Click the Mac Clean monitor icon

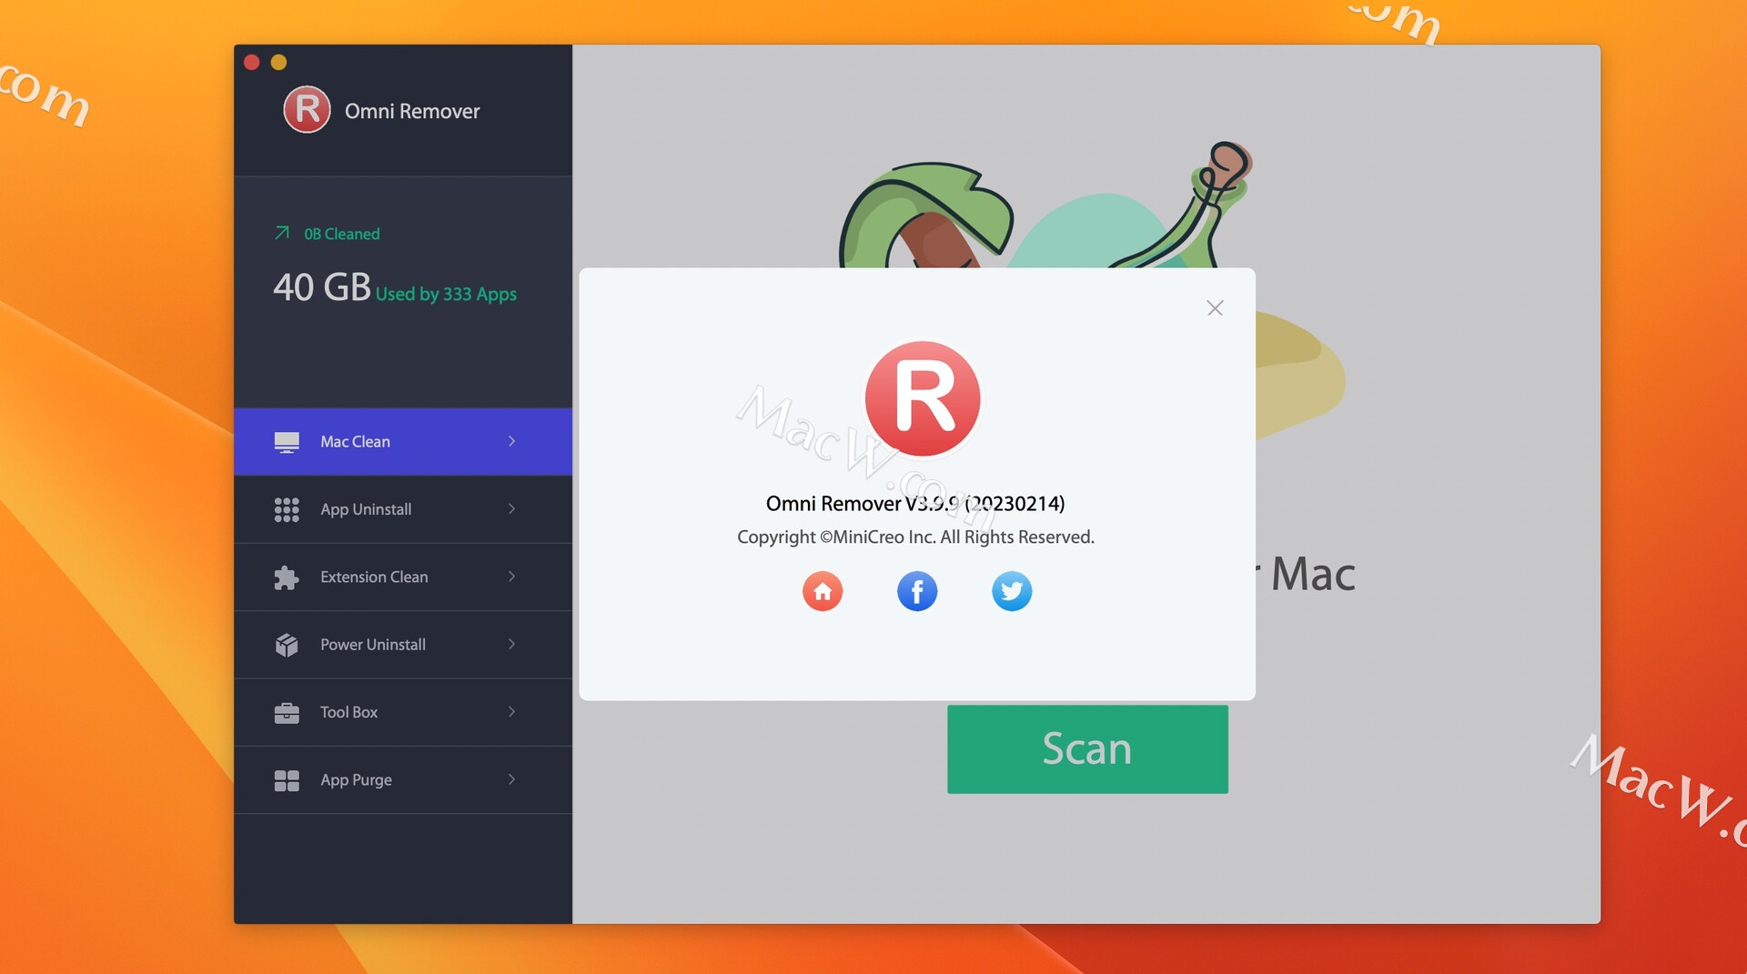287,442
